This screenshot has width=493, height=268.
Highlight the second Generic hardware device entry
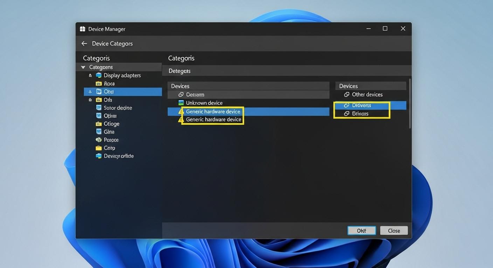tap(213, 119)
